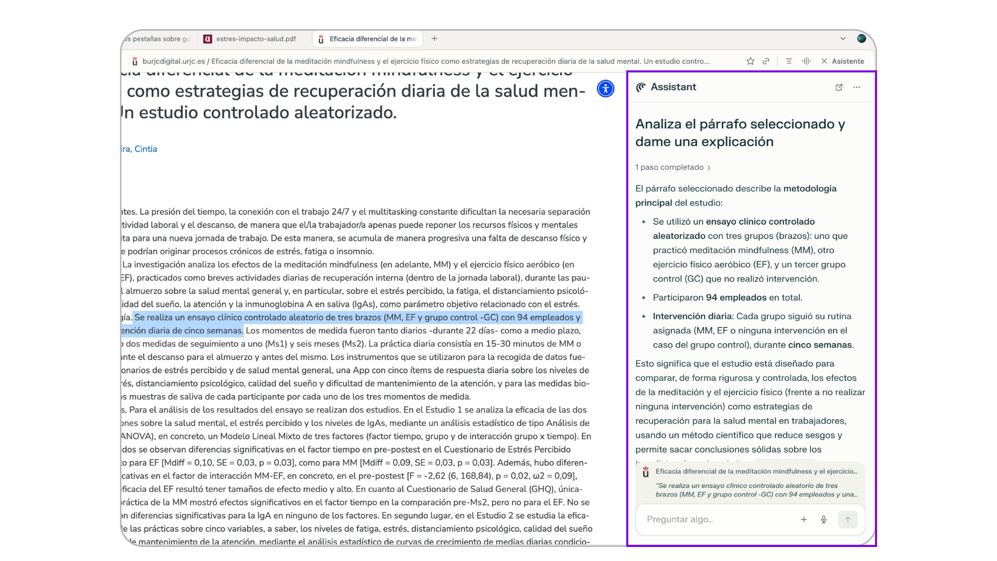Open the browser profile avatar
The image size is (997, 561).
pos(861,39)
